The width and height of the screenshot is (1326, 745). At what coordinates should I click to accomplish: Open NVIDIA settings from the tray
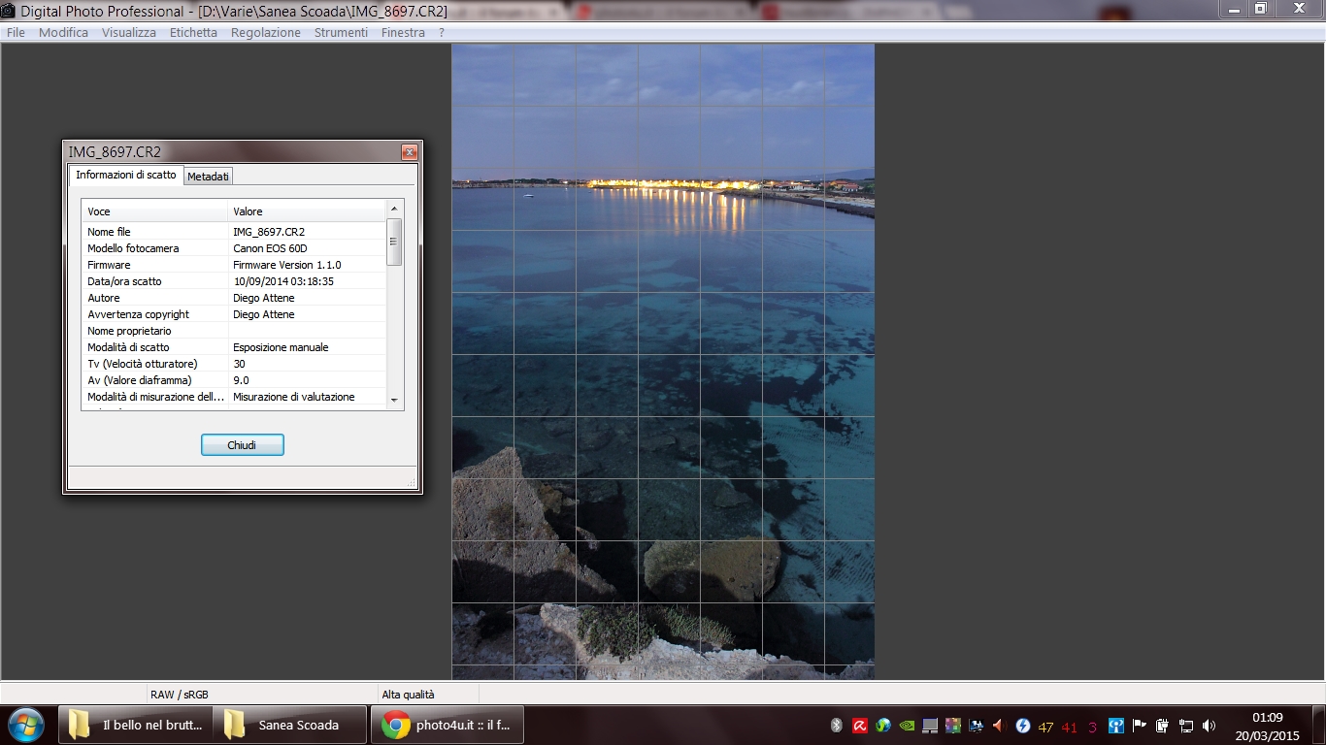(905, 726)
